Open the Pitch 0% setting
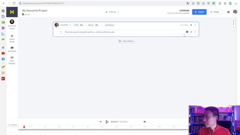Viewport: 240px width, 135px height. [x=79, y=25]
